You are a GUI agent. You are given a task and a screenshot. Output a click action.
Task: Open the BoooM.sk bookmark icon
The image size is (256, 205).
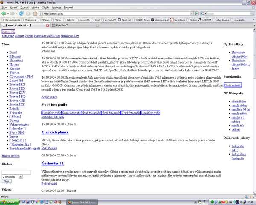click(x=125, y=20)
